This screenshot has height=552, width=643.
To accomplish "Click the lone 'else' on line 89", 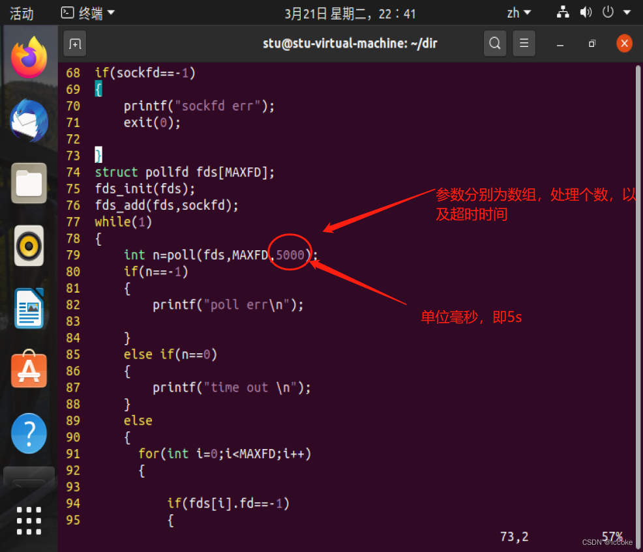I will coord(138,421).
